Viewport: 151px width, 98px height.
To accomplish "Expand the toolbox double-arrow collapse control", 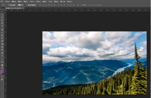I will coord(1,8).
